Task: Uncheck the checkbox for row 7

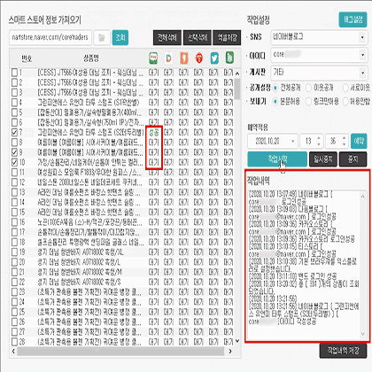Action: [14, 132]
